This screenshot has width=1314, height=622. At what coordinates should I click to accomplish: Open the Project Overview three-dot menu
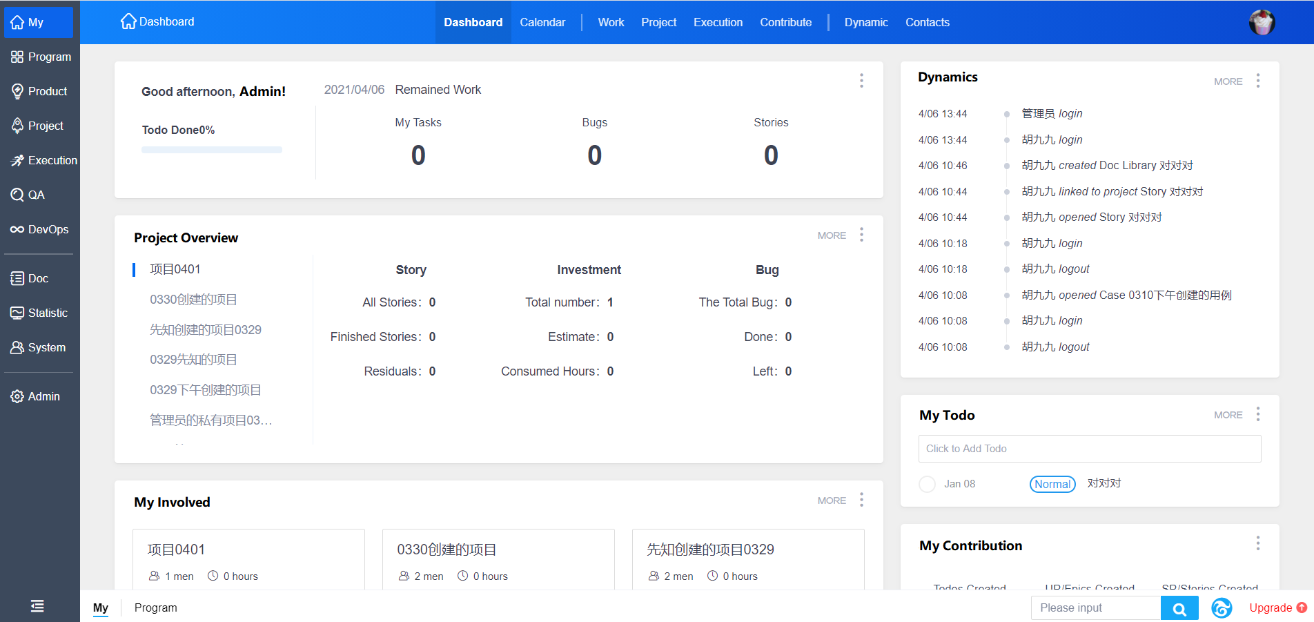click(861, 235)
